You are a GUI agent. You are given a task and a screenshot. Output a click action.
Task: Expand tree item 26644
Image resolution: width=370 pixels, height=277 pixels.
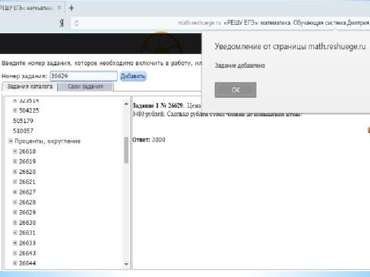(x=15, y=263)
